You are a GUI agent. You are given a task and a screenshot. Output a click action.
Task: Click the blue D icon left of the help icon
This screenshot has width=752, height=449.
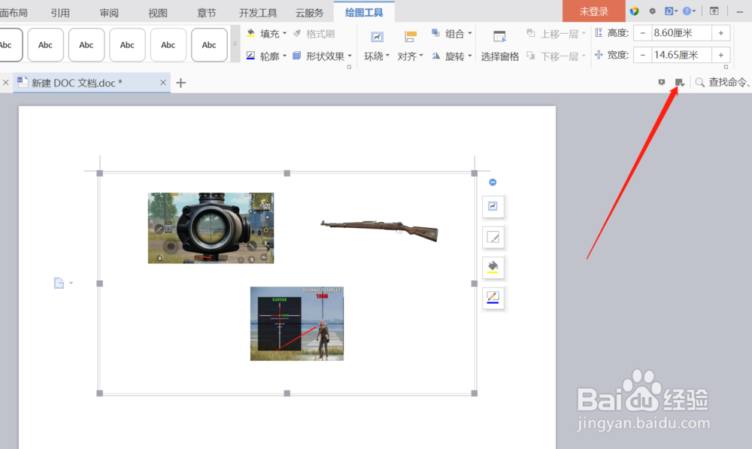(x=669, y=11)
